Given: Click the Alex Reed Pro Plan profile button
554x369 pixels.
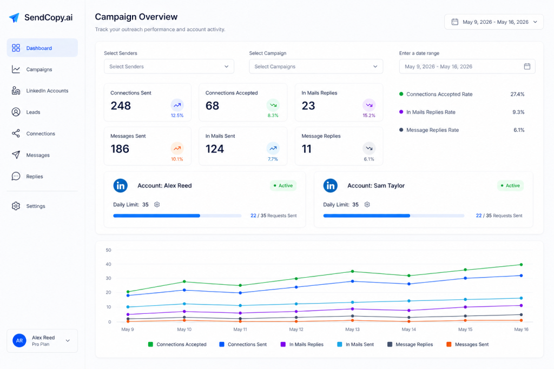Looking at the screenshot, I should [42, 341].
